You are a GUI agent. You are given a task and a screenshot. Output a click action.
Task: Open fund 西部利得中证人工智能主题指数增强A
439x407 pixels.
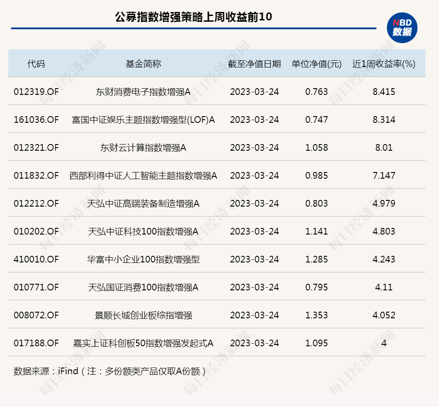[143, 176]
